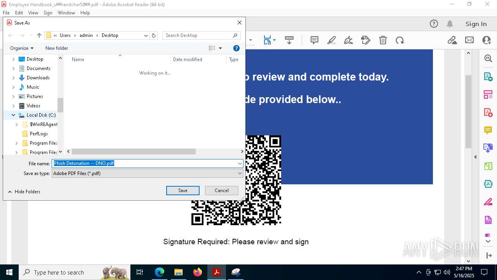Open the view options dropdown arrow
Image resolution: width=497 pixels, height=280 pixels.
click(x=220, y=48)
